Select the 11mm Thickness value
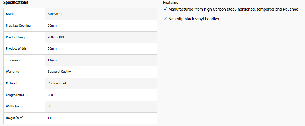 tap(52, 60)
